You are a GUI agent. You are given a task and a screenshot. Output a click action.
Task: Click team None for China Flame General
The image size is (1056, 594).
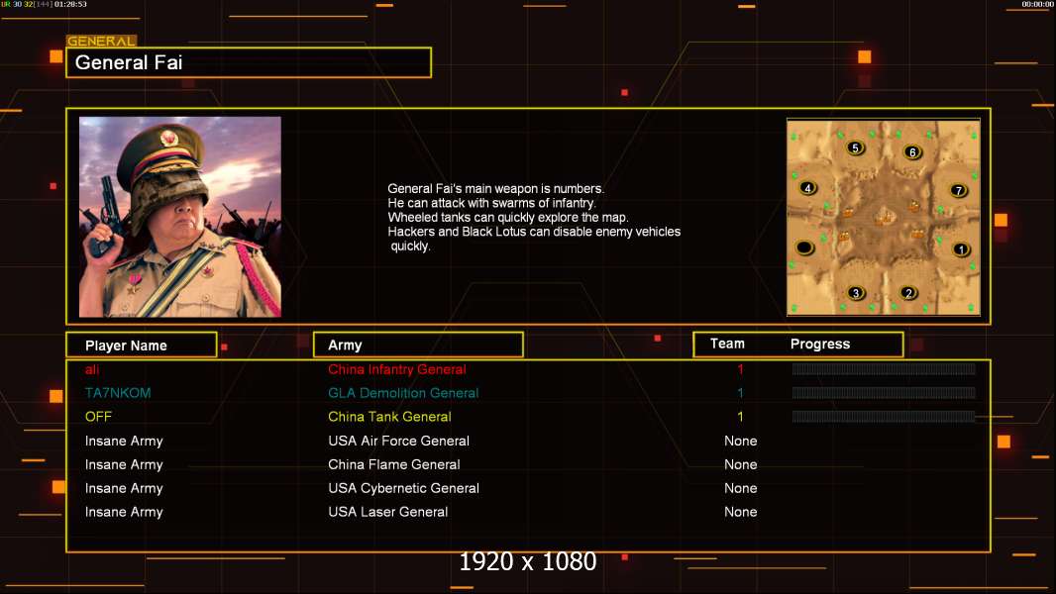click(740, 464)
